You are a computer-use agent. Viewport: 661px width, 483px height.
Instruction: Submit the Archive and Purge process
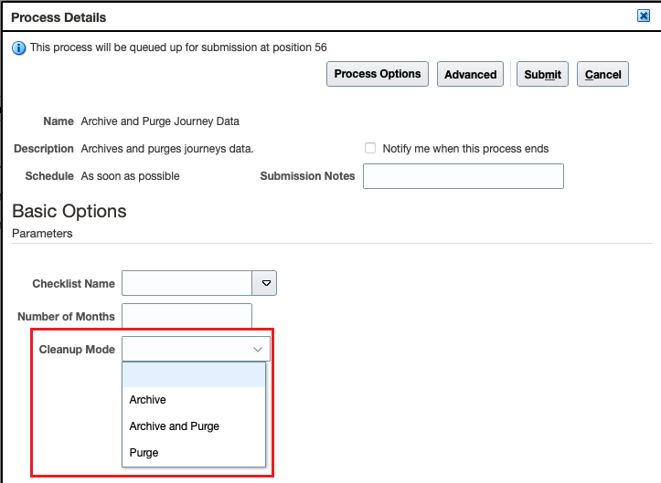(x=542, y=74)
